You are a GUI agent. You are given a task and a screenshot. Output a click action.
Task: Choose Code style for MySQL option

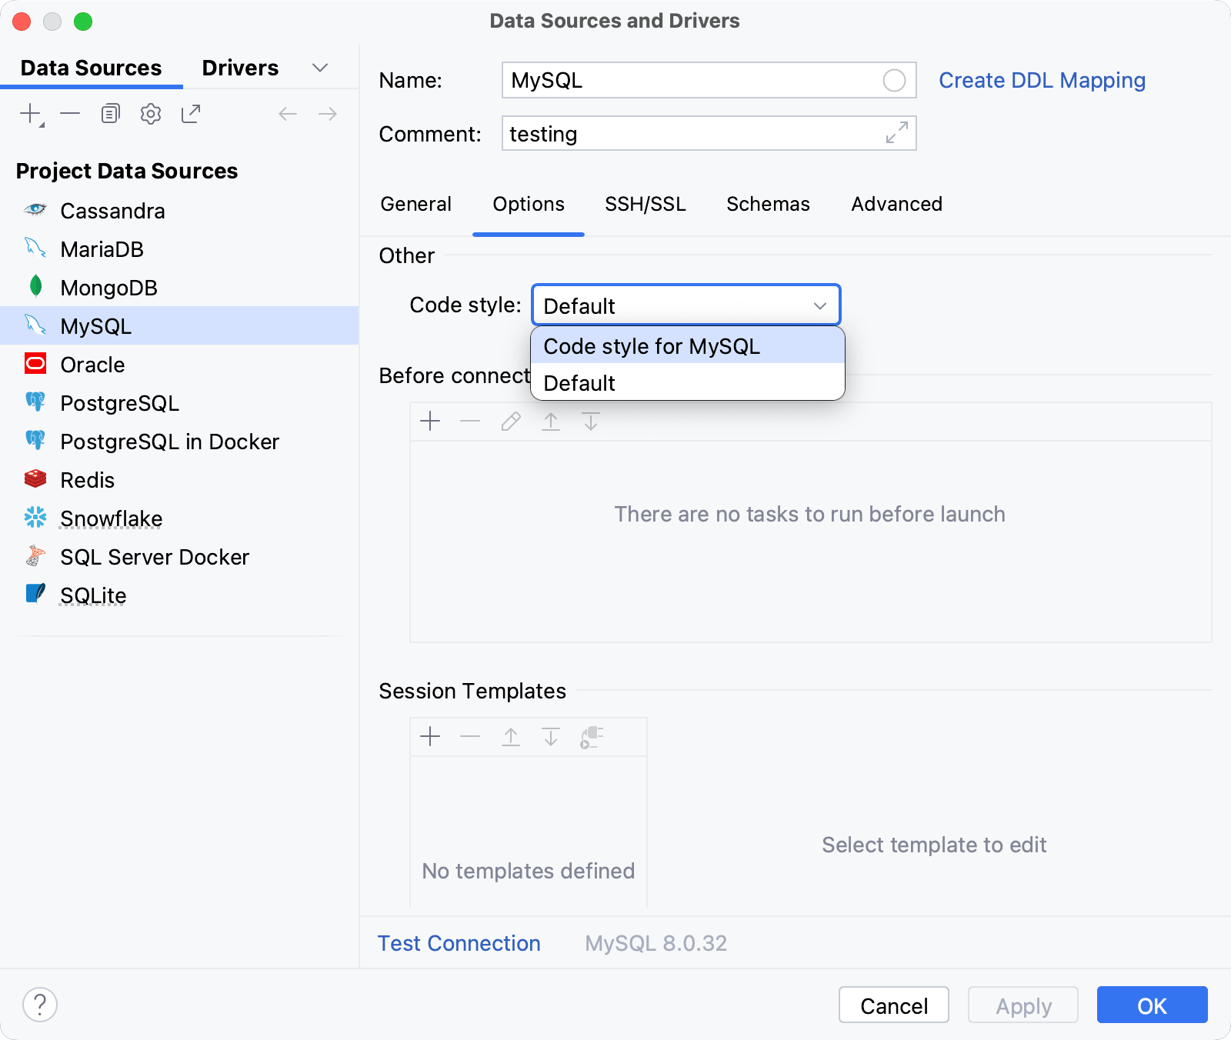[x=651, y=346]
